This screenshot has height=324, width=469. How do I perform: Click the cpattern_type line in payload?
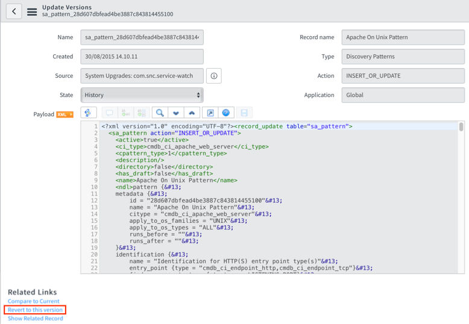pyautogui.click(x=171, y=154)
